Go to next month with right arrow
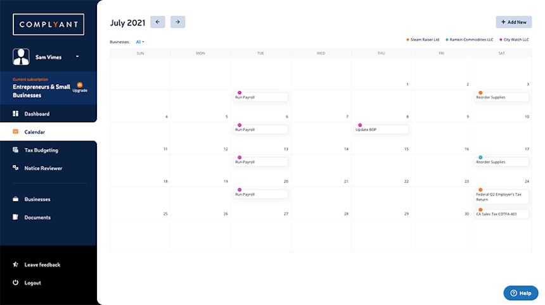This screenshot has width=545, height=305. 177,22
